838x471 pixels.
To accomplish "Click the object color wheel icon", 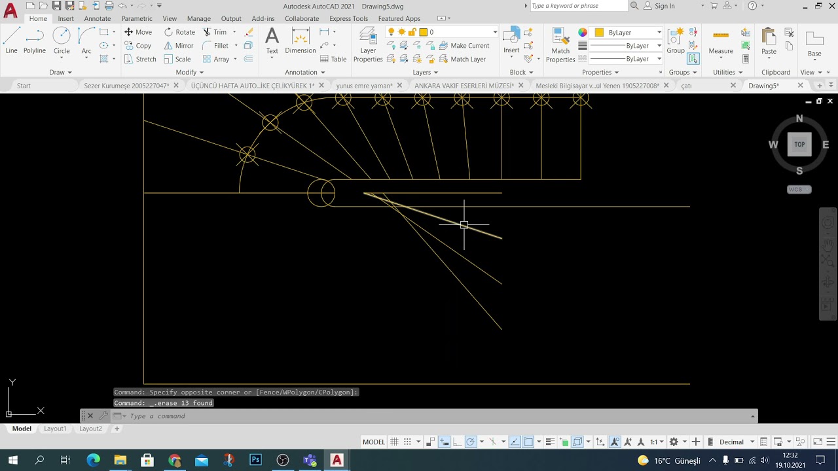I will [583, 32].
